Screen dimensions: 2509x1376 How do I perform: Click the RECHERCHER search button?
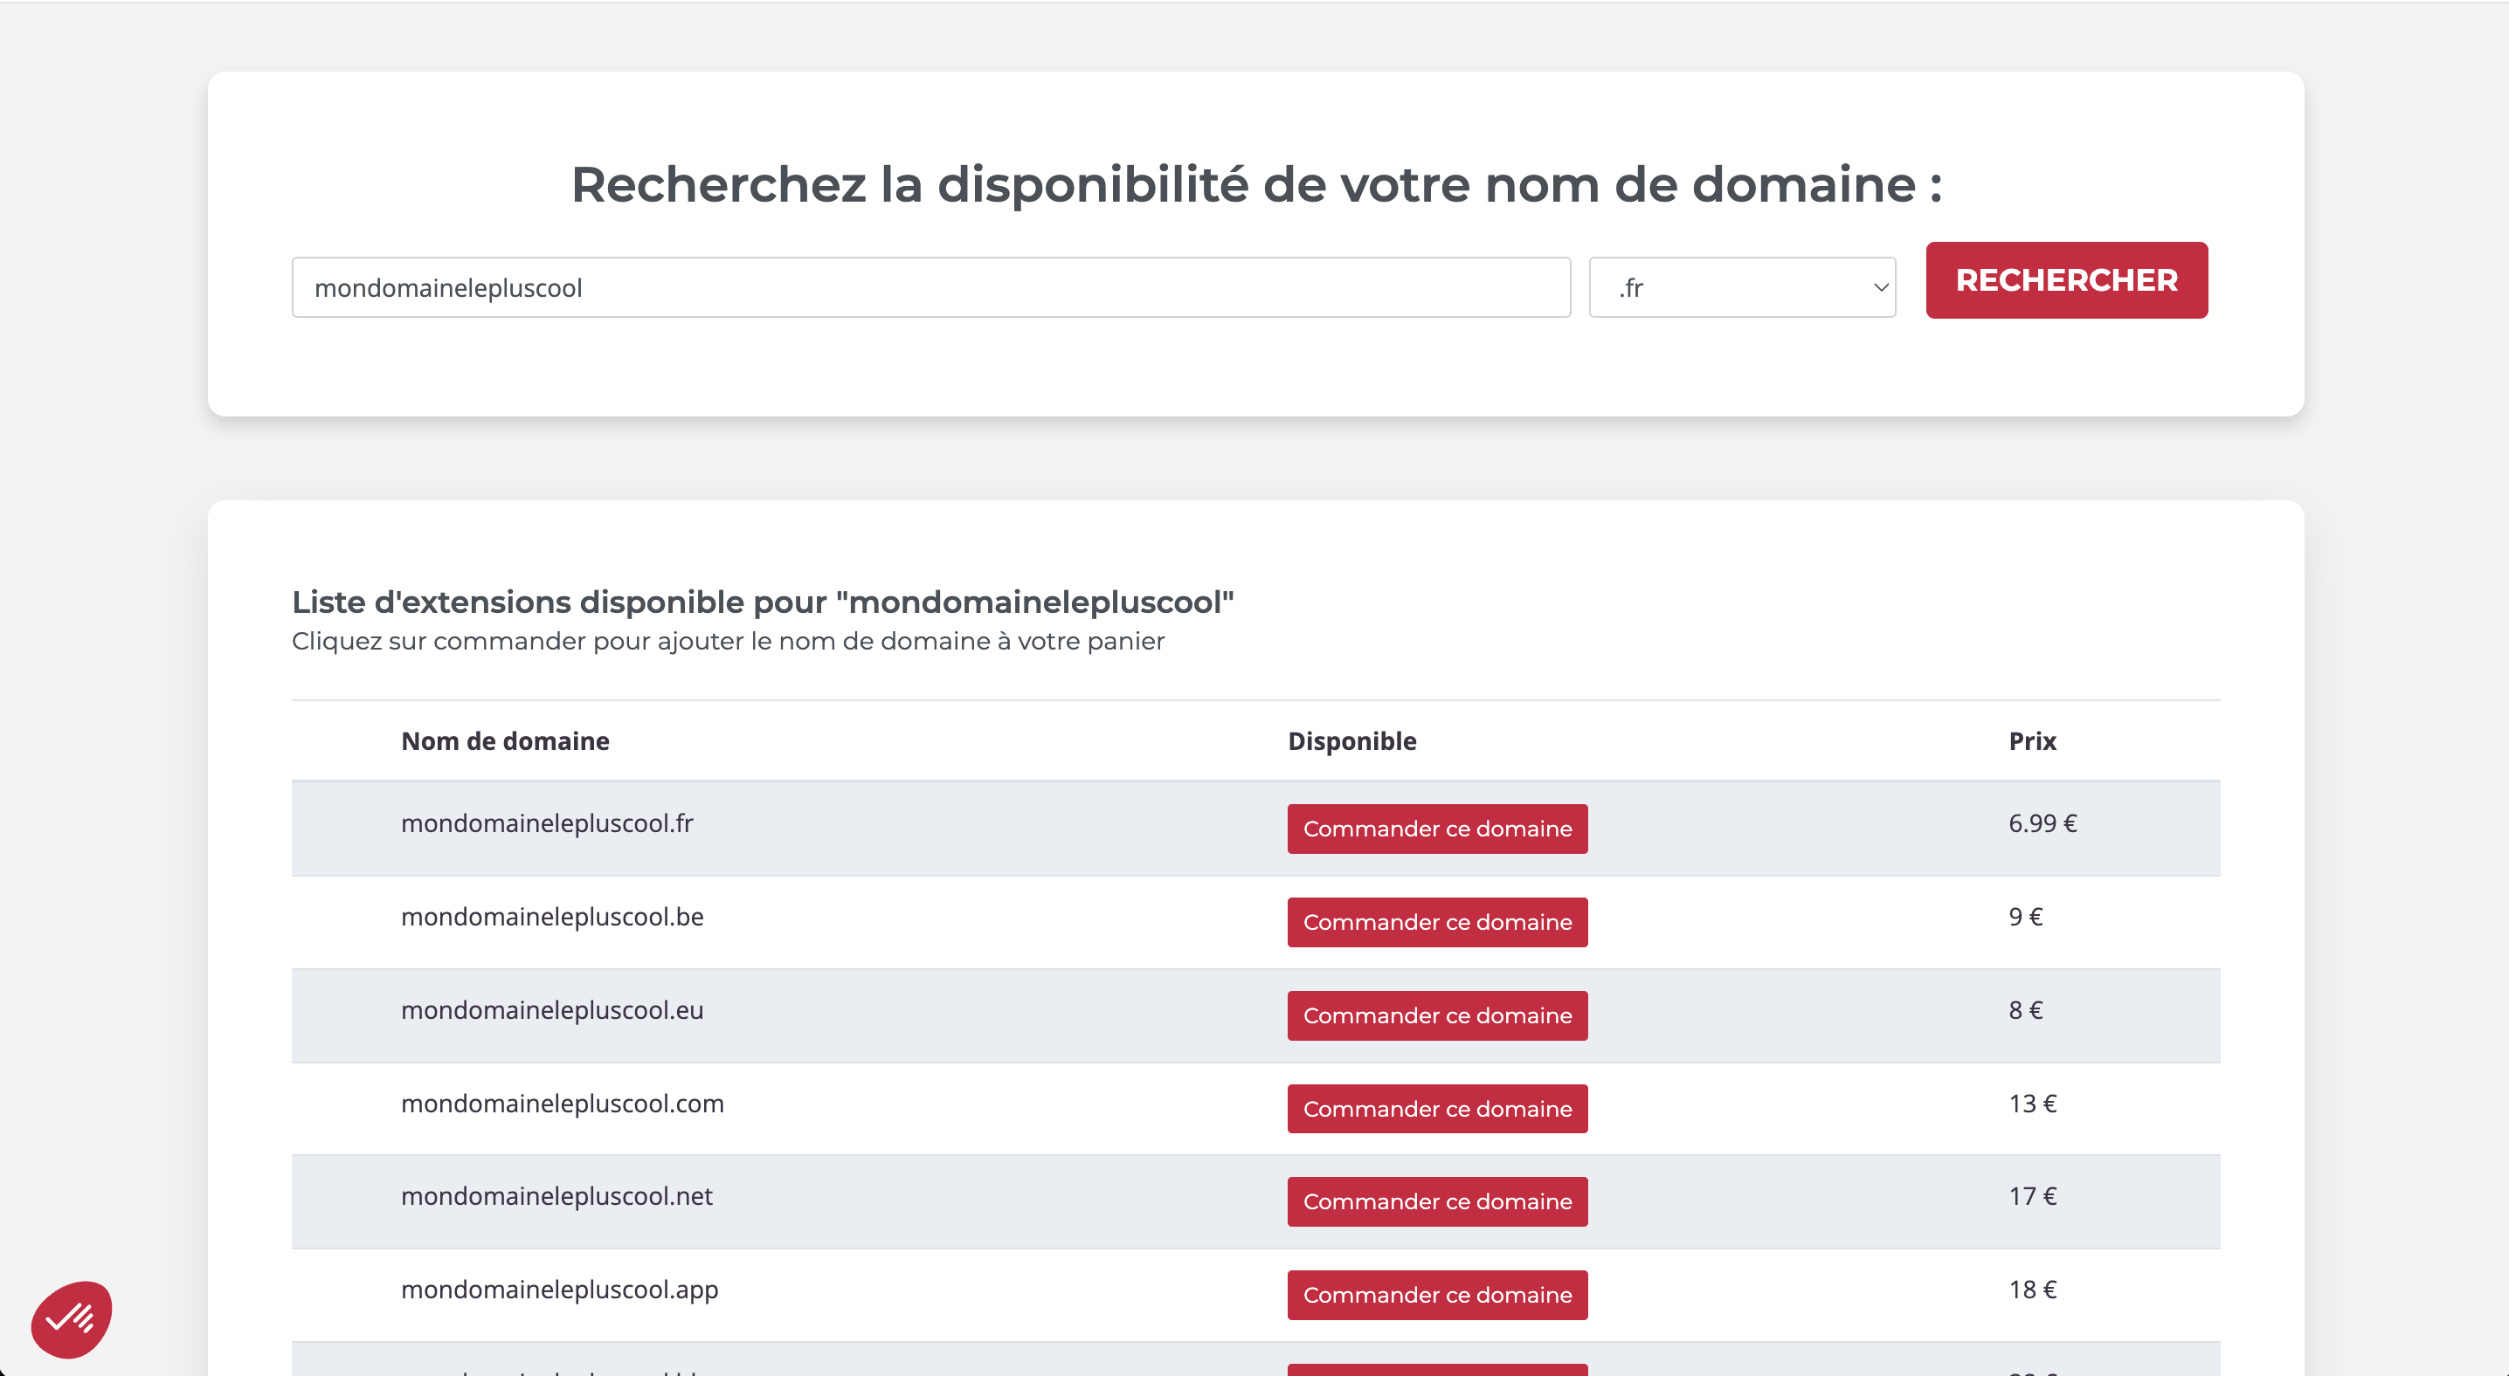click(2066, 280)
